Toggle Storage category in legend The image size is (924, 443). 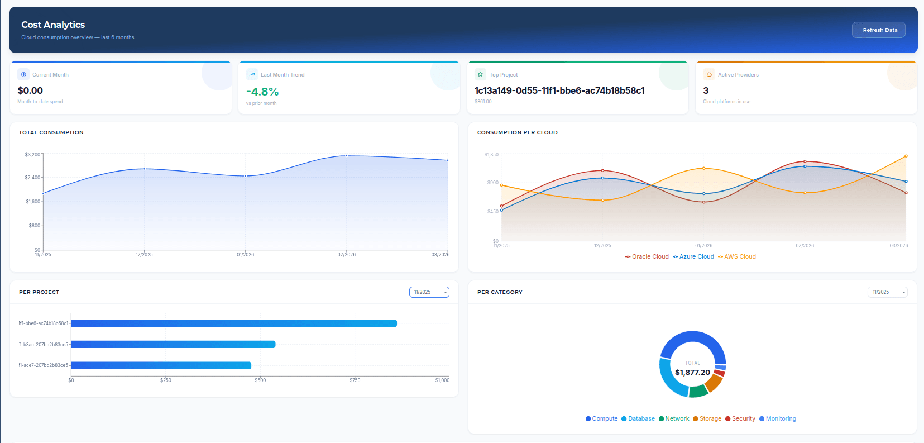(707, 418)
